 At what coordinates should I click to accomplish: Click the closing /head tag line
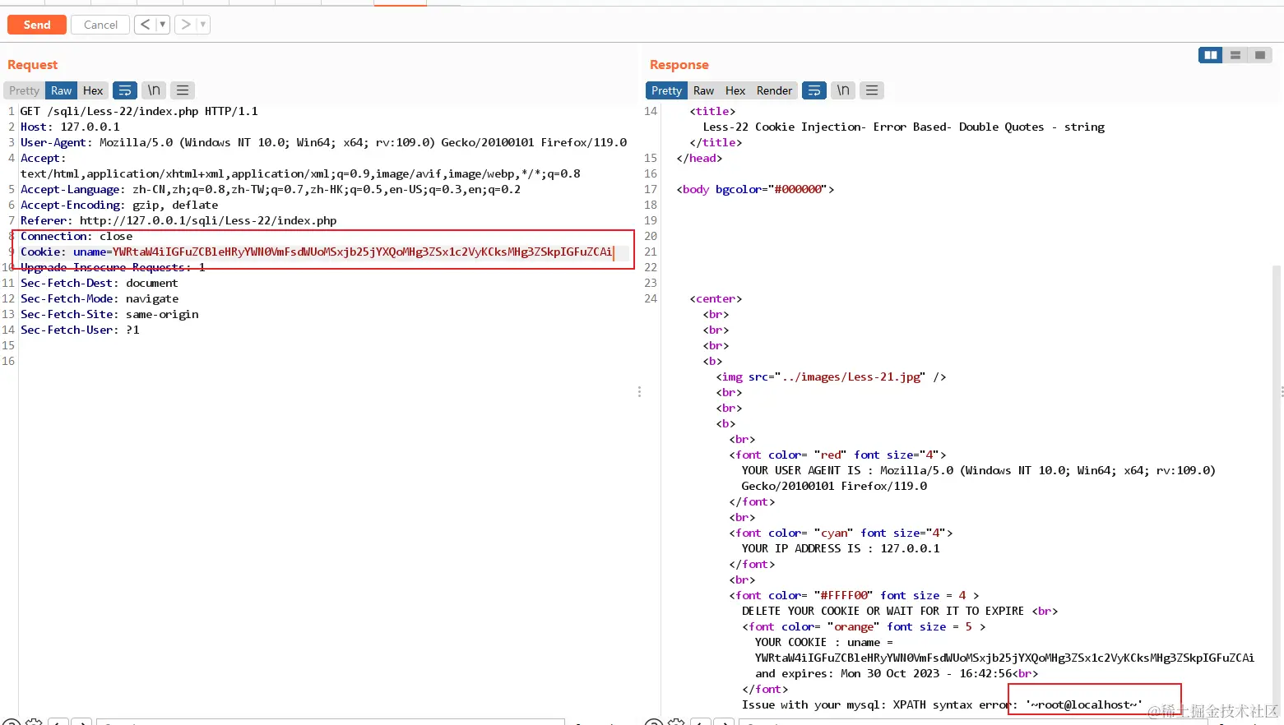699,158
